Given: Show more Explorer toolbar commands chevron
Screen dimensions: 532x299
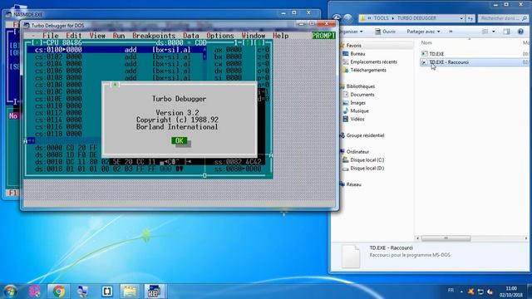Looking at the screenshot, I should pyautogui.click(x=451, y=32).
